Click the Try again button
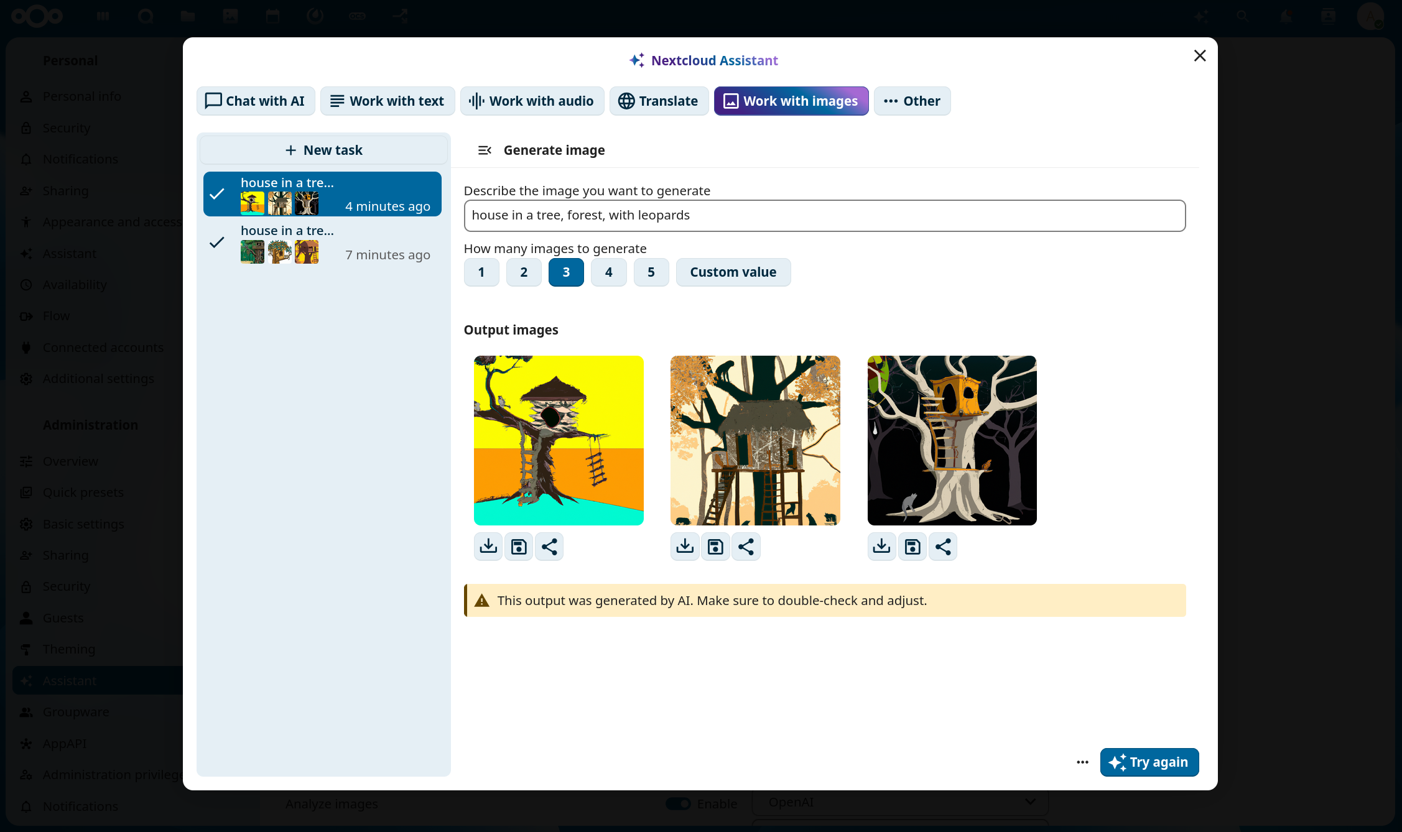This screenshot has width=1402, height=832. (1149, 762)
